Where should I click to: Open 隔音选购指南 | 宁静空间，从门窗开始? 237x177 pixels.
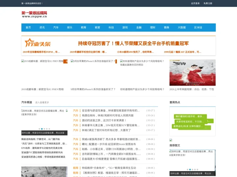coord(40,139)
